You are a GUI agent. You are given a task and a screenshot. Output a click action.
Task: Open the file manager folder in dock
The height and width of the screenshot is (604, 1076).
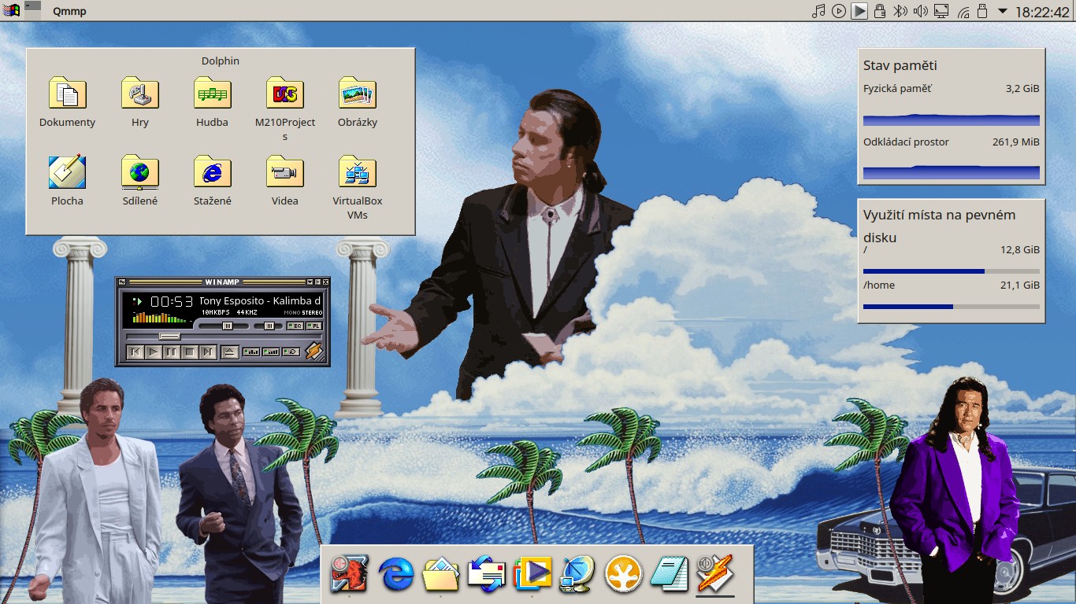(x=441, y=573)
